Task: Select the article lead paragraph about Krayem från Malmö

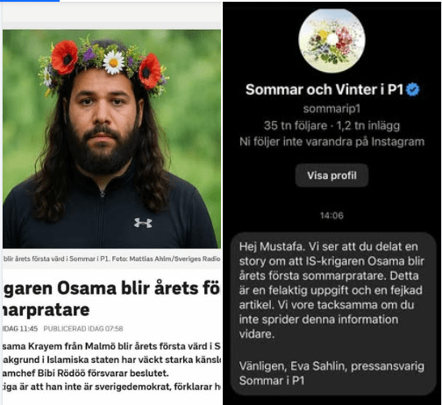Action: click(x=111, y=366)
